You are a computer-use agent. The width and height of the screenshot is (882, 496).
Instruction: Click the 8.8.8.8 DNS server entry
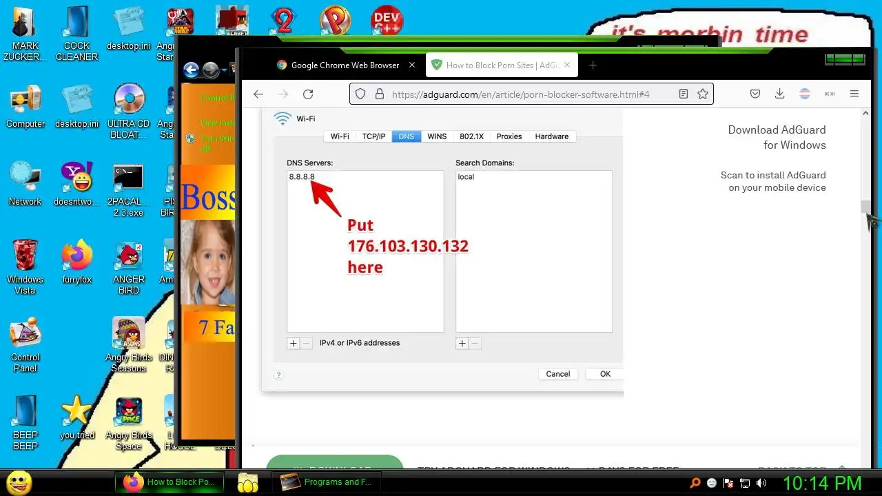pyautogui.click(x=302, y=177)
